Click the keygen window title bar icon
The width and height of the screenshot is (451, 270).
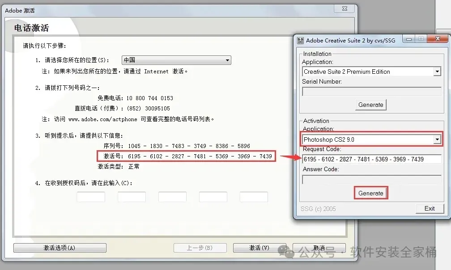300,41
